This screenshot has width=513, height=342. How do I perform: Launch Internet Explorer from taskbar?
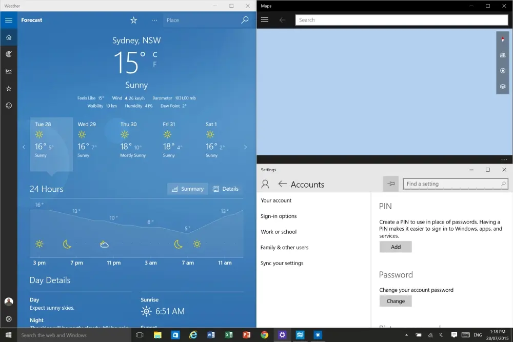(x=193, y=335)
